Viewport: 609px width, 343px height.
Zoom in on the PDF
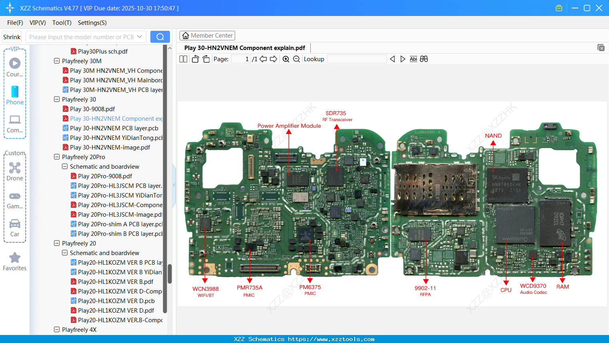pyautogui.click(x=286, y=59)
